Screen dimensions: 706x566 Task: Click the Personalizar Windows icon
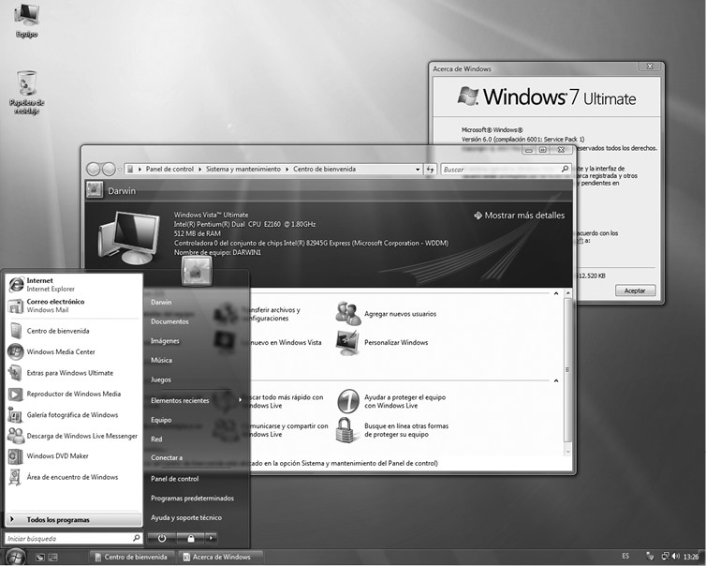347,342
